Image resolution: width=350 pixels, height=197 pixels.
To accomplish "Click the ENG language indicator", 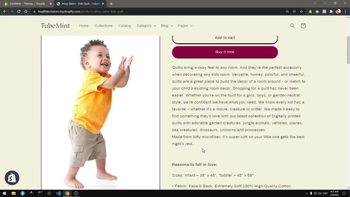I will click(x=325, y=193).
